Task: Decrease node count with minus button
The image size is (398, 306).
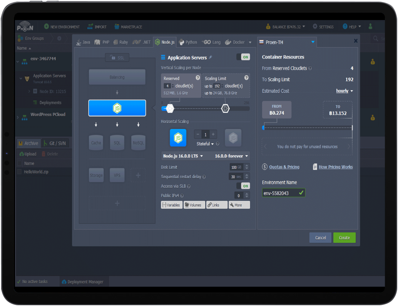Action: pyautogui.click(x=198, y=134)
